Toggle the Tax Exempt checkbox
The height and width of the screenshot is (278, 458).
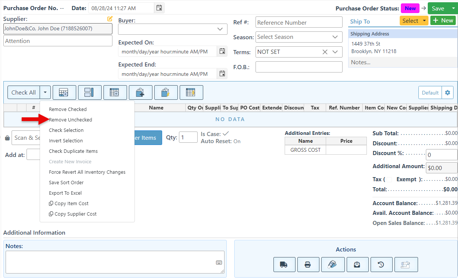pyautogui.click(x=389, y=179)
